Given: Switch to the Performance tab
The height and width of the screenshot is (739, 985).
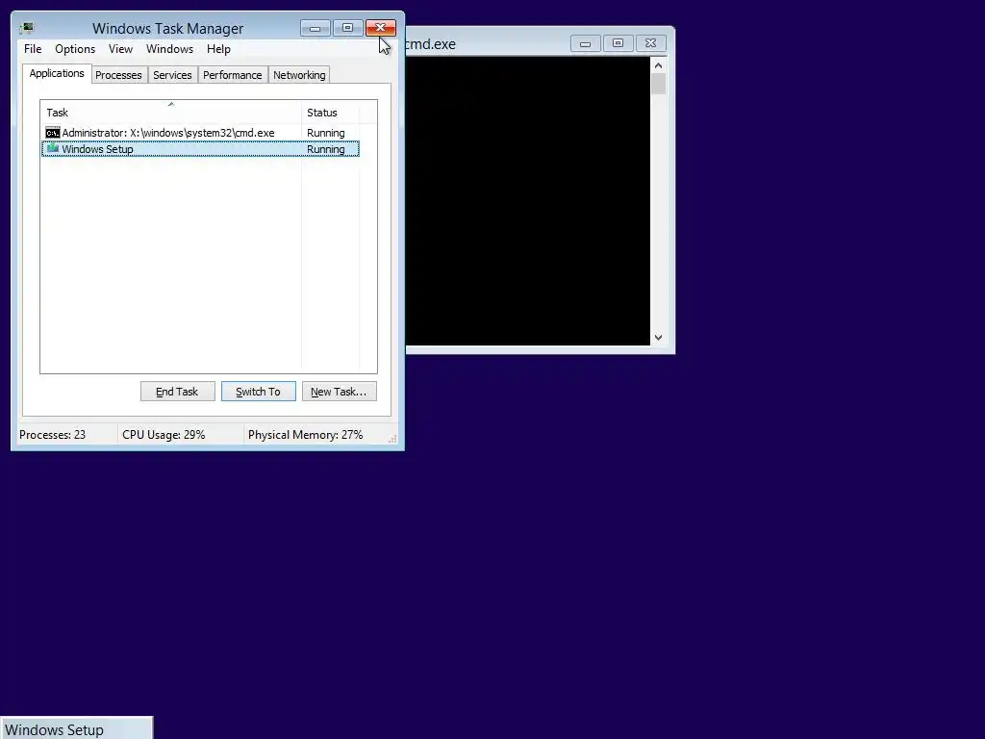Looking at the screenshot, I should 233,75.
